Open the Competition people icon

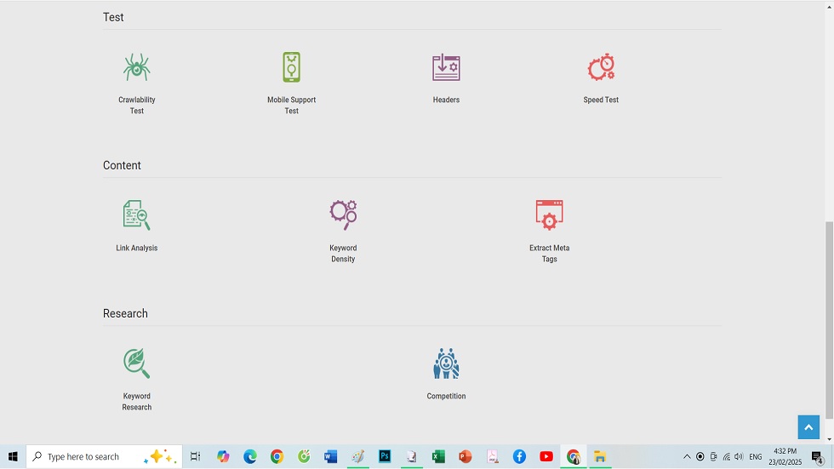(446, 363)
